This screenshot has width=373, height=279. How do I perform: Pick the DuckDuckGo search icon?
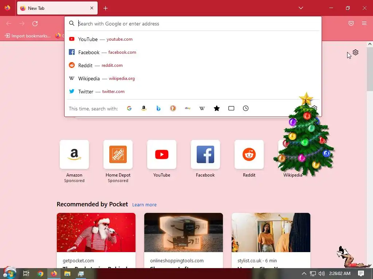coord(173,108)
